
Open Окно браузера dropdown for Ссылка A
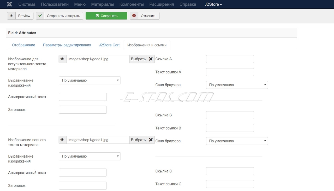tap(237, 85)
